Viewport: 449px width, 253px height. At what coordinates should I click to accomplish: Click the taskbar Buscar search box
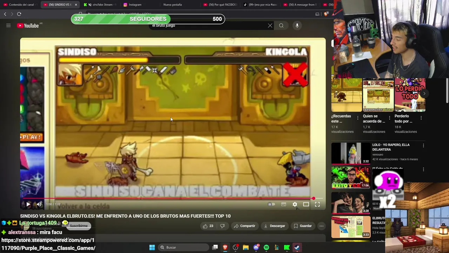click(183, 247)
